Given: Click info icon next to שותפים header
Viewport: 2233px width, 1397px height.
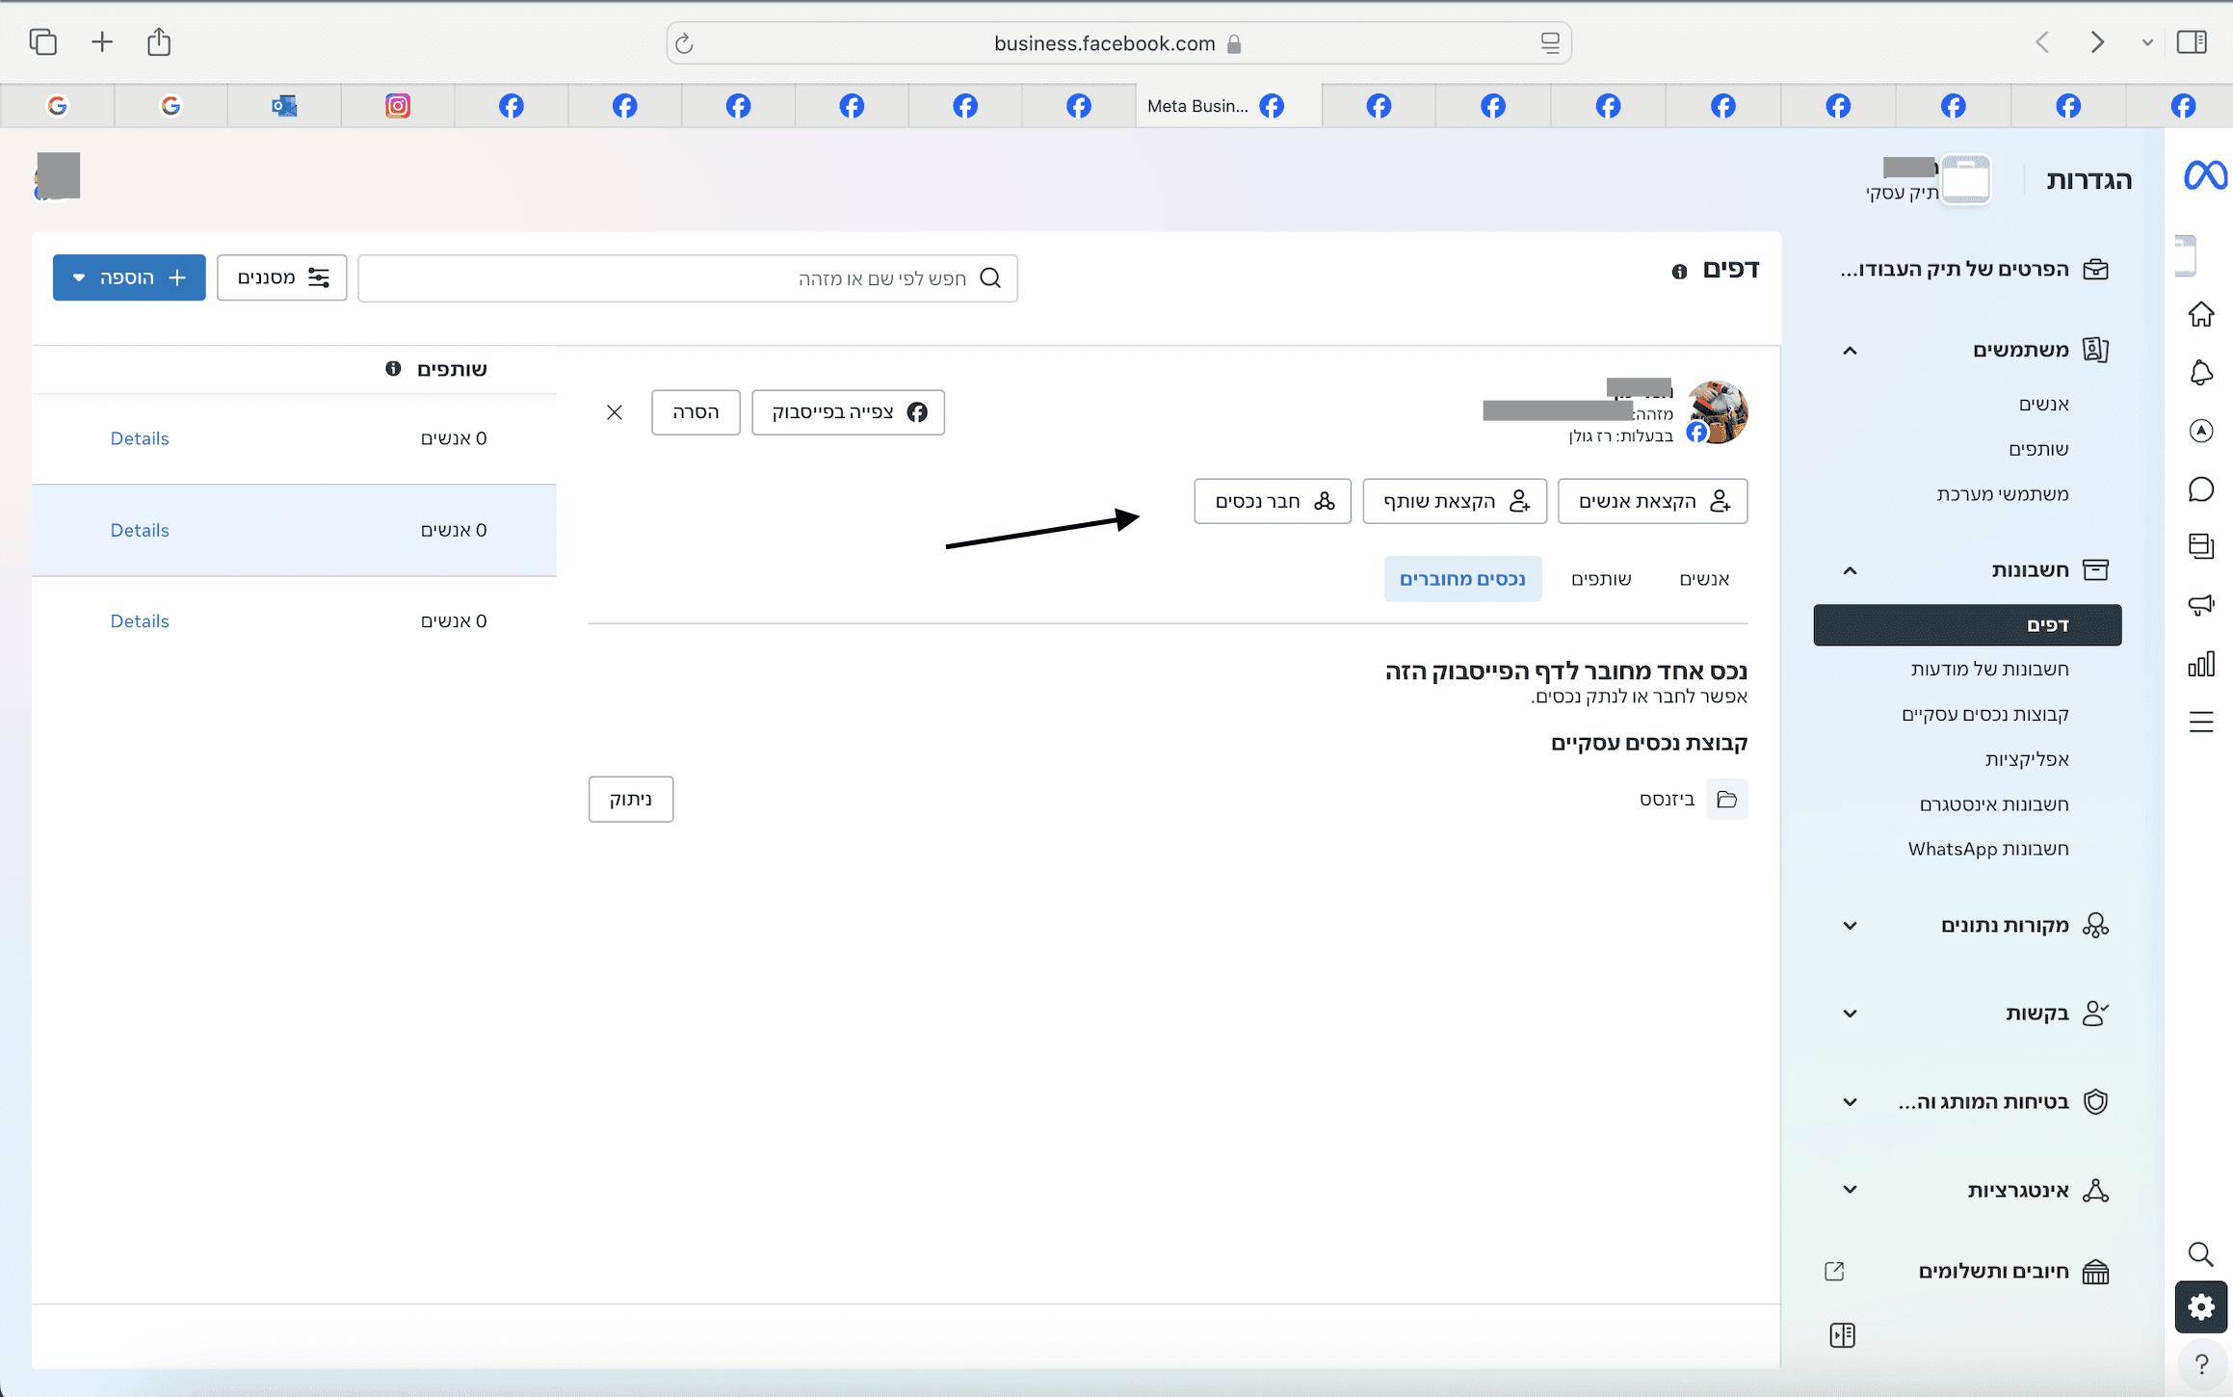Looking at the screenshot, I should pyautogui.click(x=393, y=368).
